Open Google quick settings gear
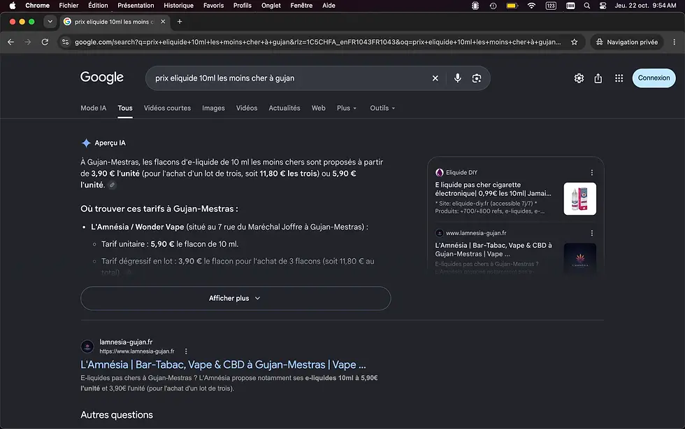 pyautogui.click(x=579, y=78)
